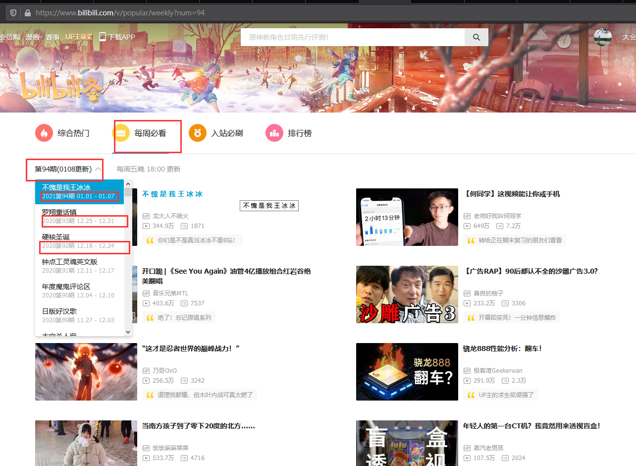This screenshot has height=466, width=636.
Task: Open video 【何同学】这视频能让你戒手机
Action: point(512,194)
